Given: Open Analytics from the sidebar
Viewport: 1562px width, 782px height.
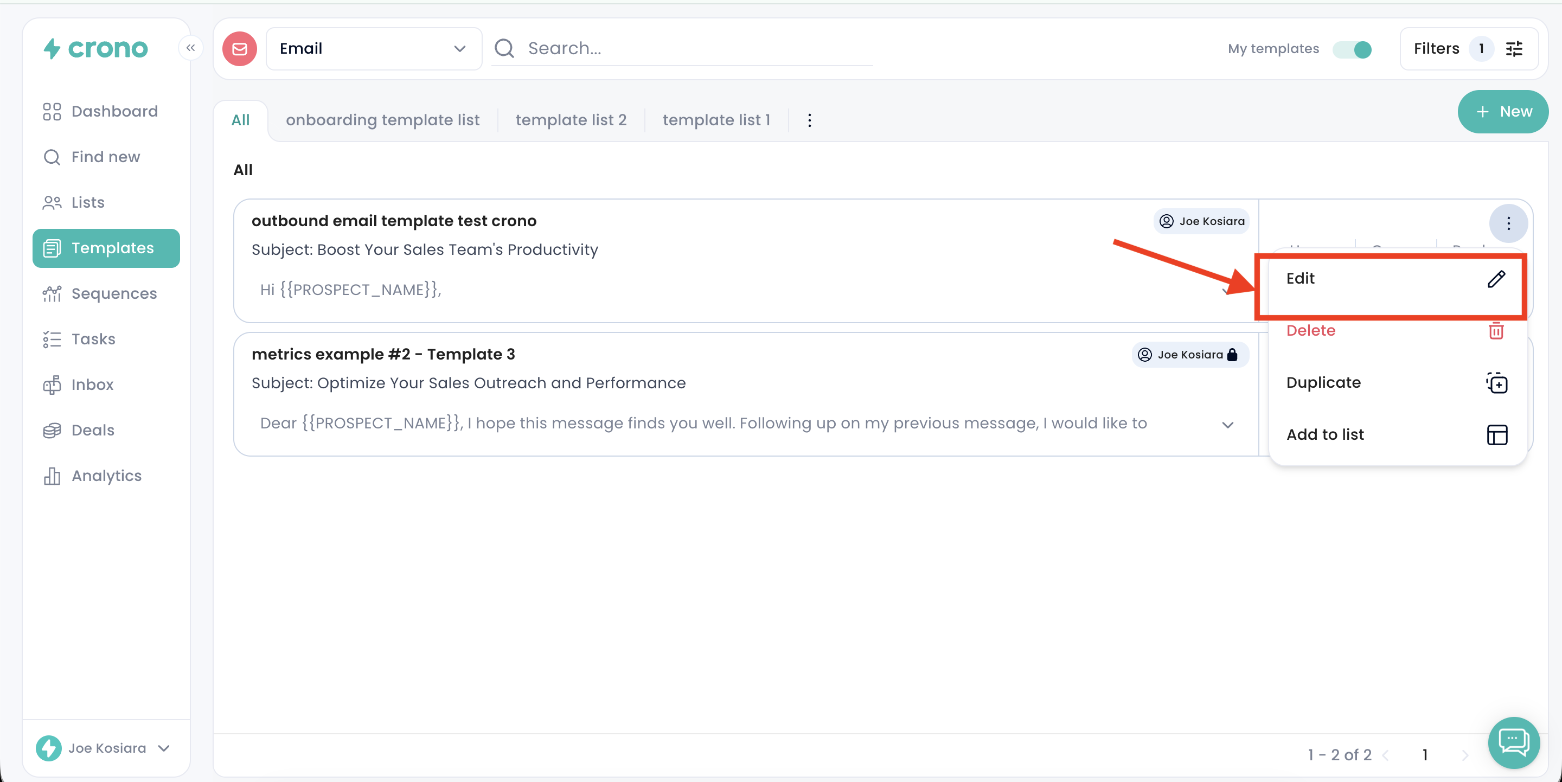Looking at the screenshot, I should (x=106, y=476).
